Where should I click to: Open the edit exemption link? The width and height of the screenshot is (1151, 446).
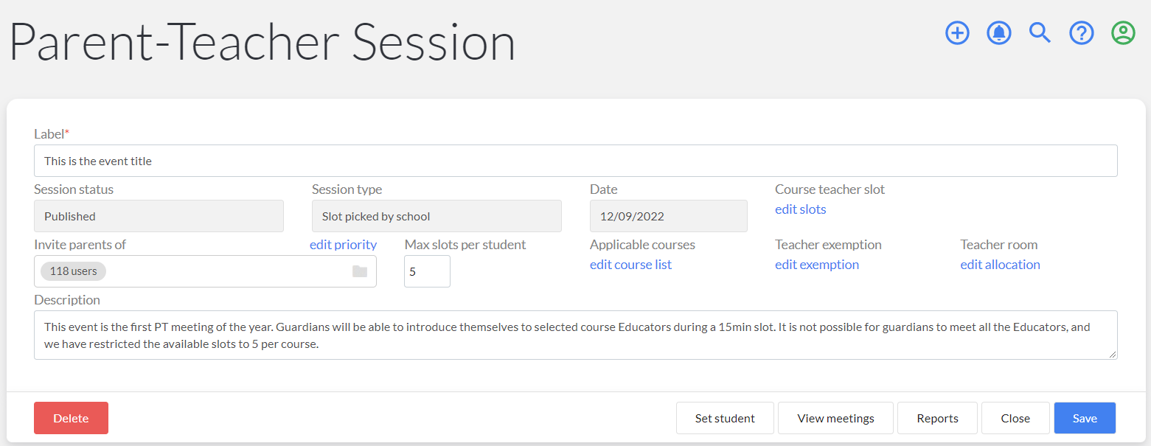click(x=817, y=265)
